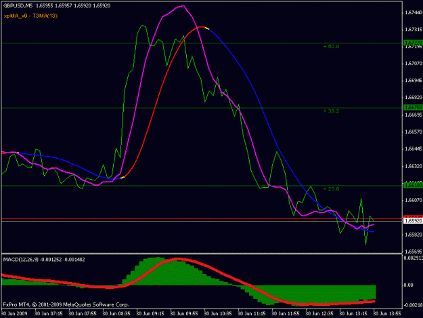Select the red horizontal line on price chart
Viewport: 423px width, 318px height.
point(202,218)
